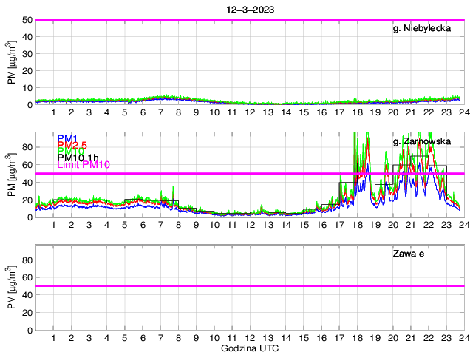Click the magenta Limit PM10 legend entry

coord(83,165)
